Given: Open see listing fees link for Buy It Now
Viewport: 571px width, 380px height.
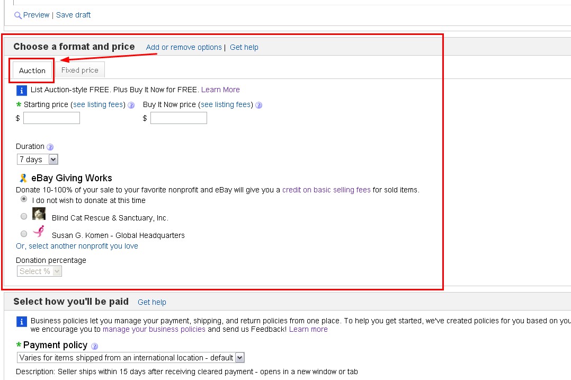Looking at the screenshot, I should 226,104.
